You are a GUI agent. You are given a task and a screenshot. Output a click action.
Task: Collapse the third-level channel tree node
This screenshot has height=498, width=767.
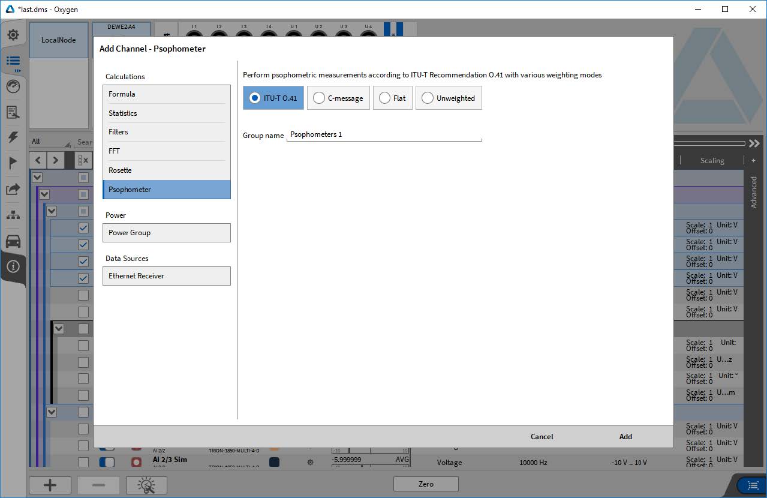[x=52, y=211]
